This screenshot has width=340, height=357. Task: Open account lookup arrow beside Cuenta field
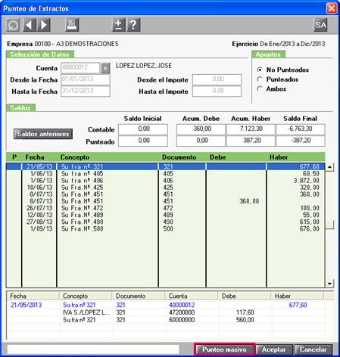(105, 68)
